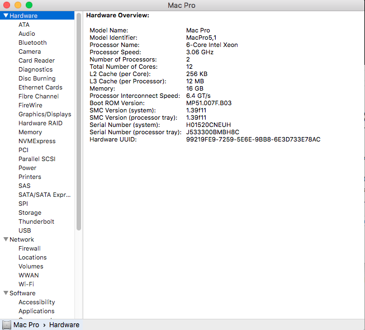Select Audio in the sidebar

(x=27, y=34)
